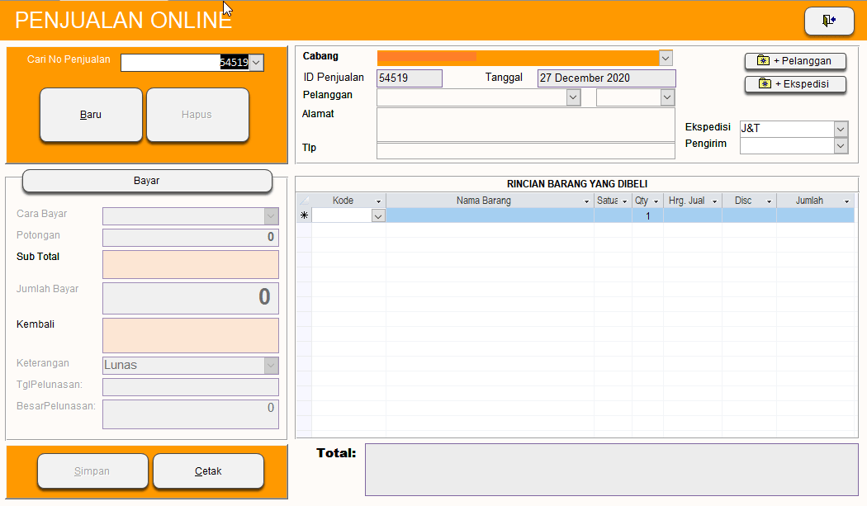The width and height of the screenshot is (867, 506).
Task: Click the Qty cell in the new row
Action: coord(647,215)
